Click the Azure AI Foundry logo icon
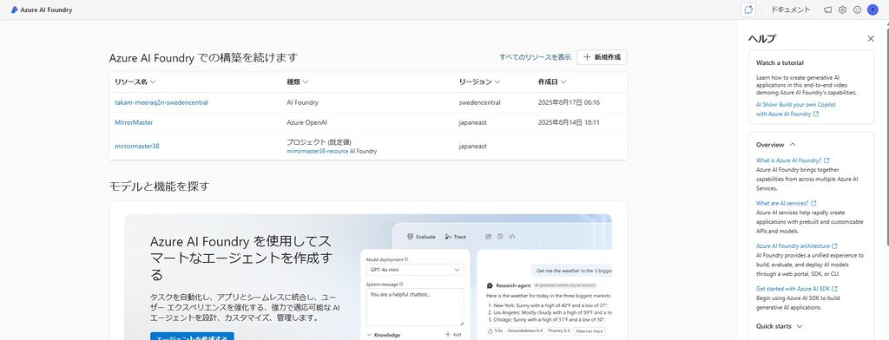 click(x=14, y=10)
